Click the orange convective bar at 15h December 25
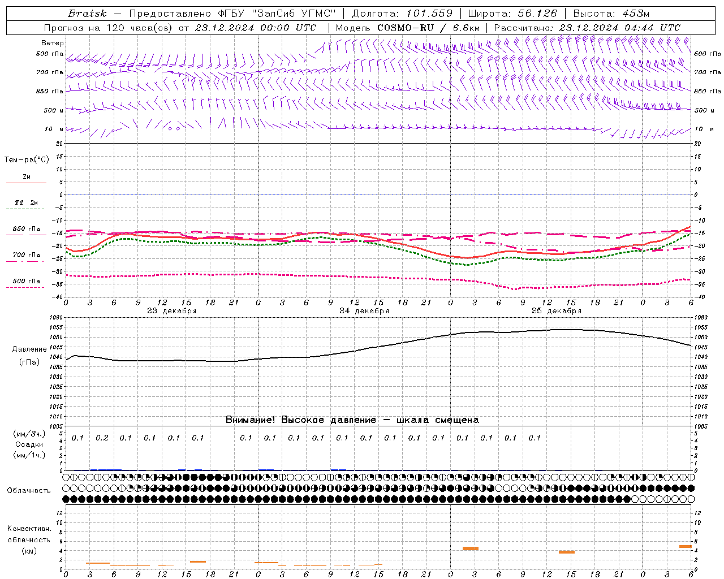 567,552
